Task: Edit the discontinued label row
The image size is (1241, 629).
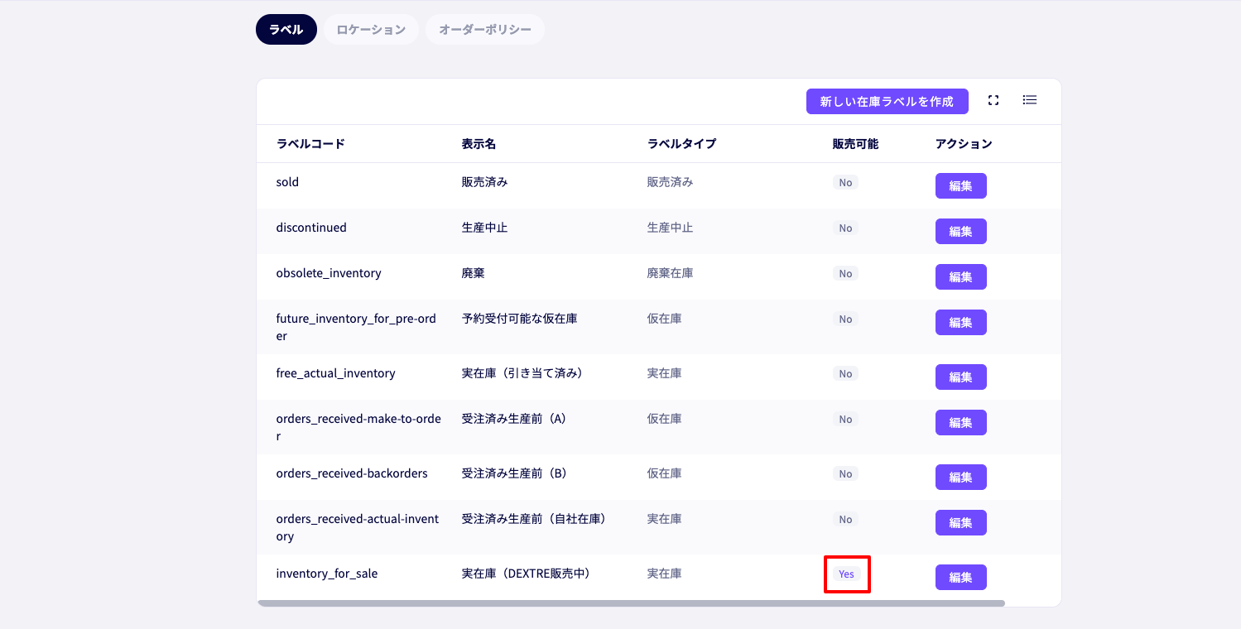Action: click(961, 231)
